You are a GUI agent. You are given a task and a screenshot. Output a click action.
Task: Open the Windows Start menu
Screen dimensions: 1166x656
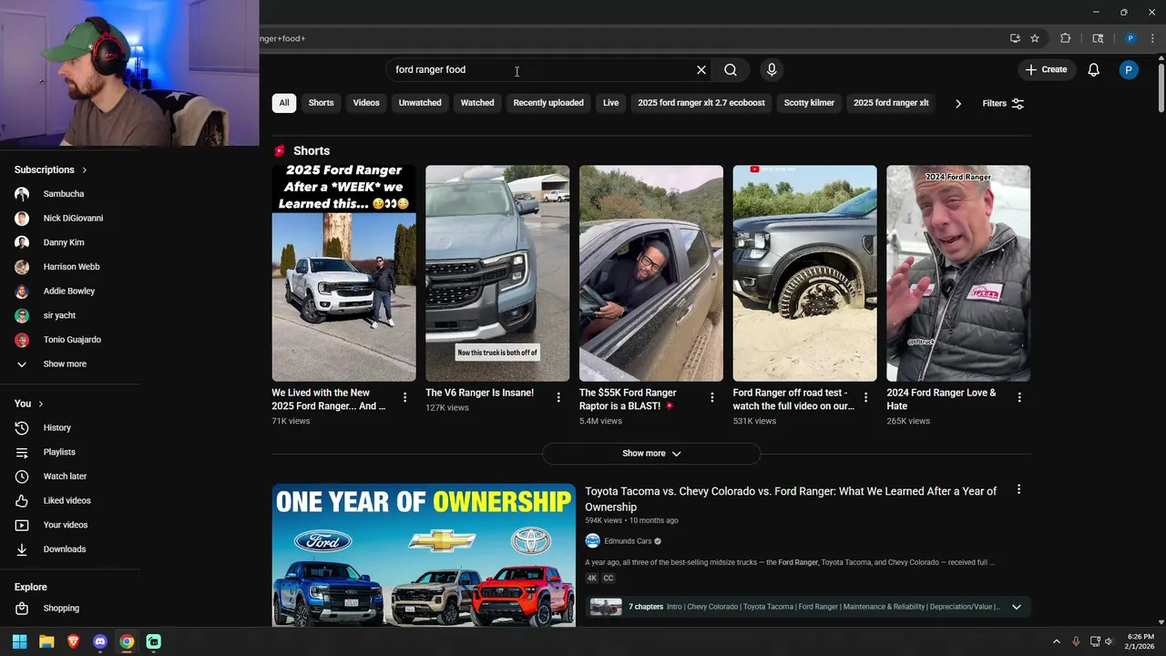coord(19,641)
